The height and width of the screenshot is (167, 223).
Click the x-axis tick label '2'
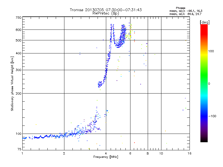coord(64,153)
